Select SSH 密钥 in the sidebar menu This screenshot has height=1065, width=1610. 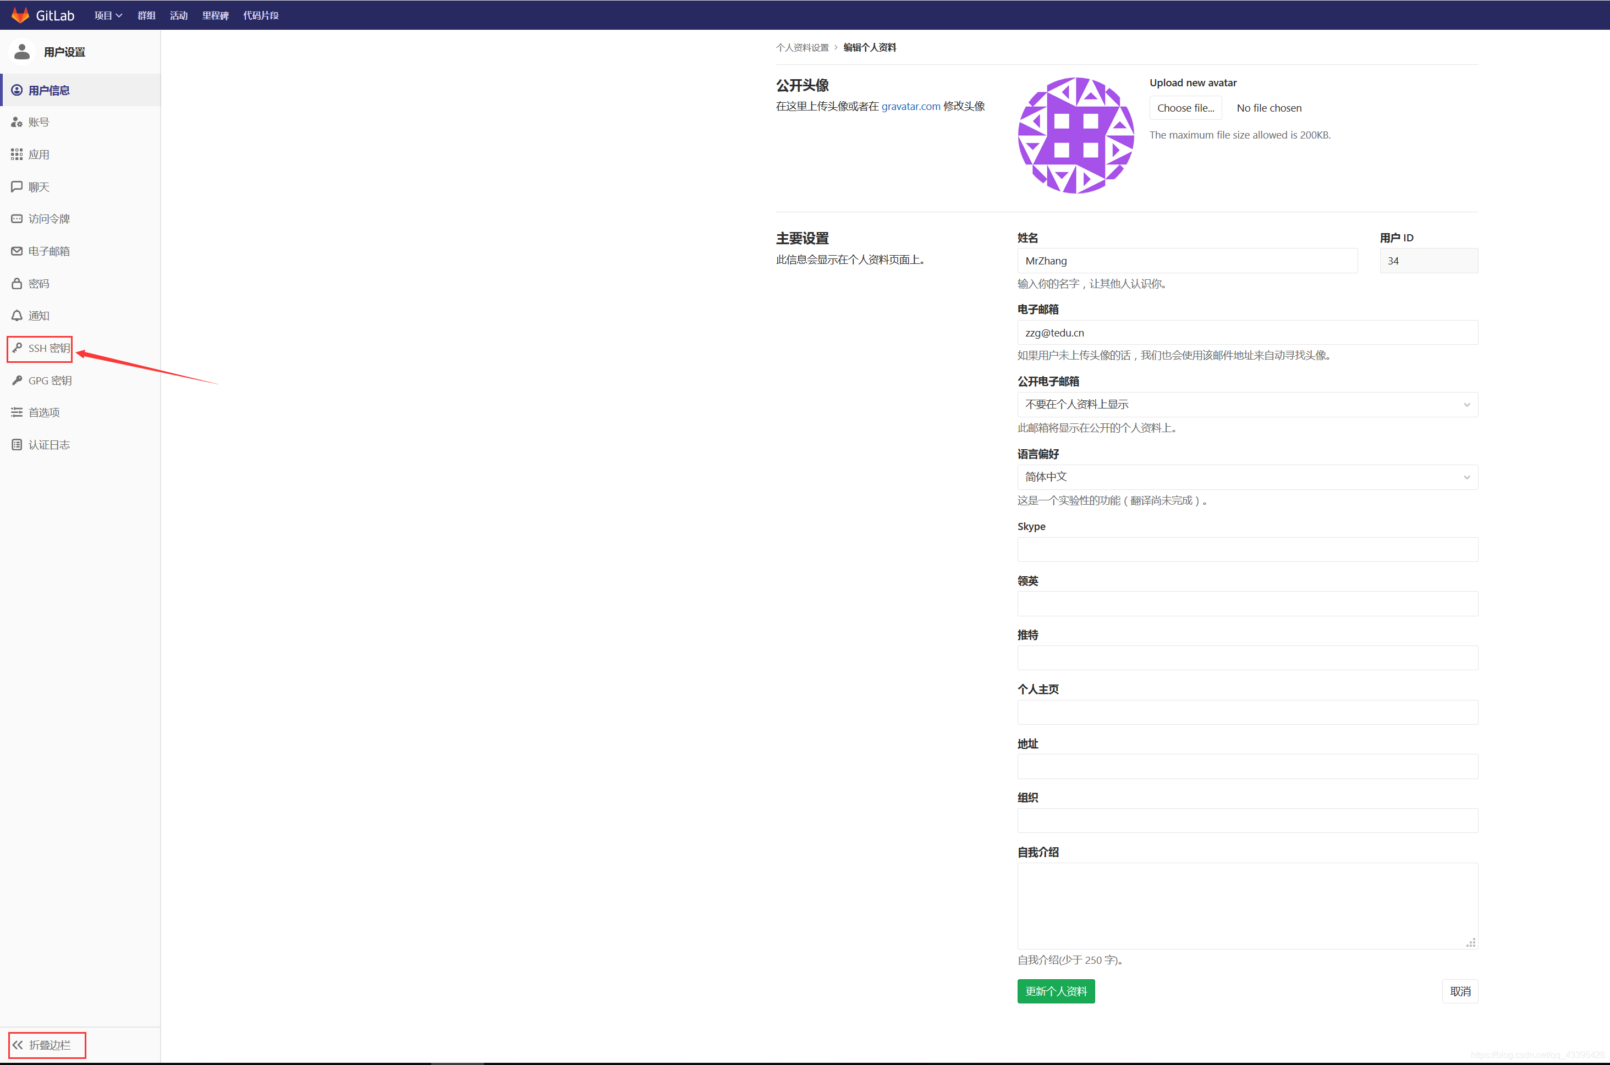pos(80,349)
